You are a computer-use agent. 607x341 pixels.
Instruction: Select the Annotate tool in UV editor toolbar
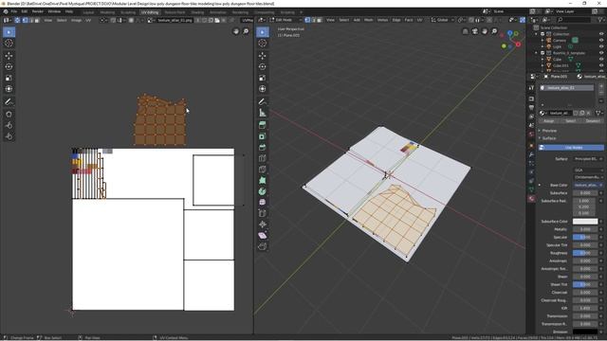click(x=9, y=101)
